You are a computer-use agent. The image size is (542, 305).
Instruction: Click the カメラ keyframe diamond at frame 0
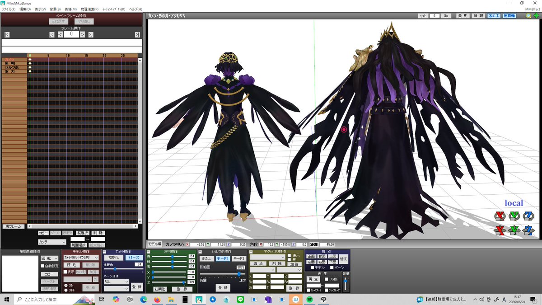[x=30, y=59]
